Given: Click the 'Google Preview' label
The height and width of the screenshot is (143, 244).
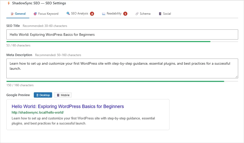Looking at the screenshot, I should (x=18, y=95).
